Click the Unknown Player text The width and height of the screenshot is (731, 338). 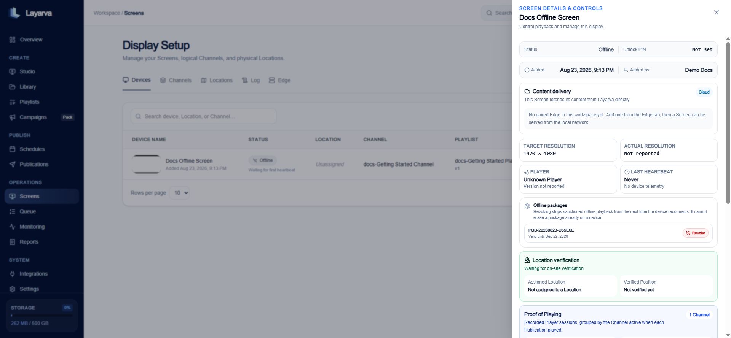point(543,179)
